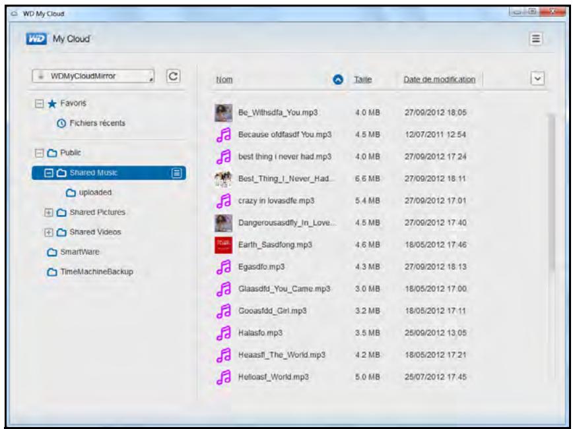573x429 pixels.
Task: Click folder icon next to Shared Videos
Action: 61,233
